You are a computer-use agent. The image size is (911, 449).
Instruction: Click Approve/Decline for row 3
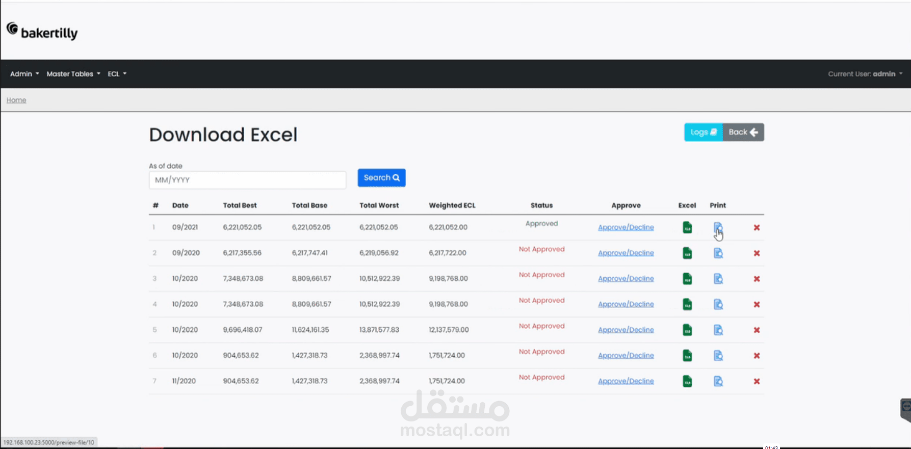point(626,278)
